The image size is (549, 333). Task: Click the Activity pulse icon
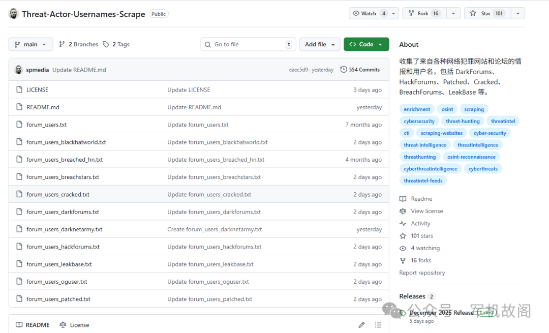(403, 224)
